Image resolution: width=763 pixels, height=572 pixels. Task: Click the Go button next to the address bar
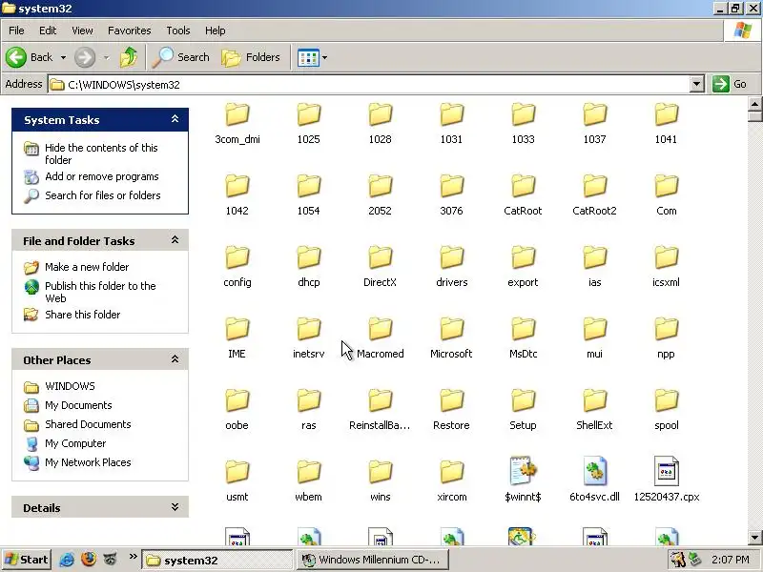[x=730, y=84]
